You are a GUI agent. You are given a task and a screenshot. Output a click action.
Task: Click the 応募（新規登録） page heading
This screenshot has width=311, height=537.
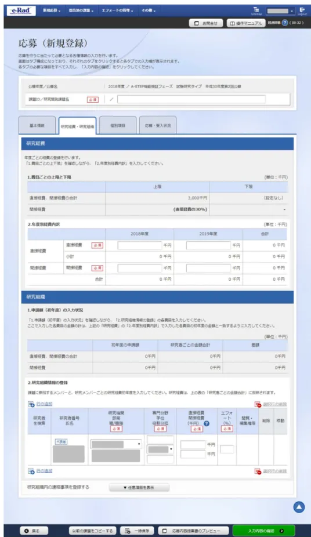(53, 43)
